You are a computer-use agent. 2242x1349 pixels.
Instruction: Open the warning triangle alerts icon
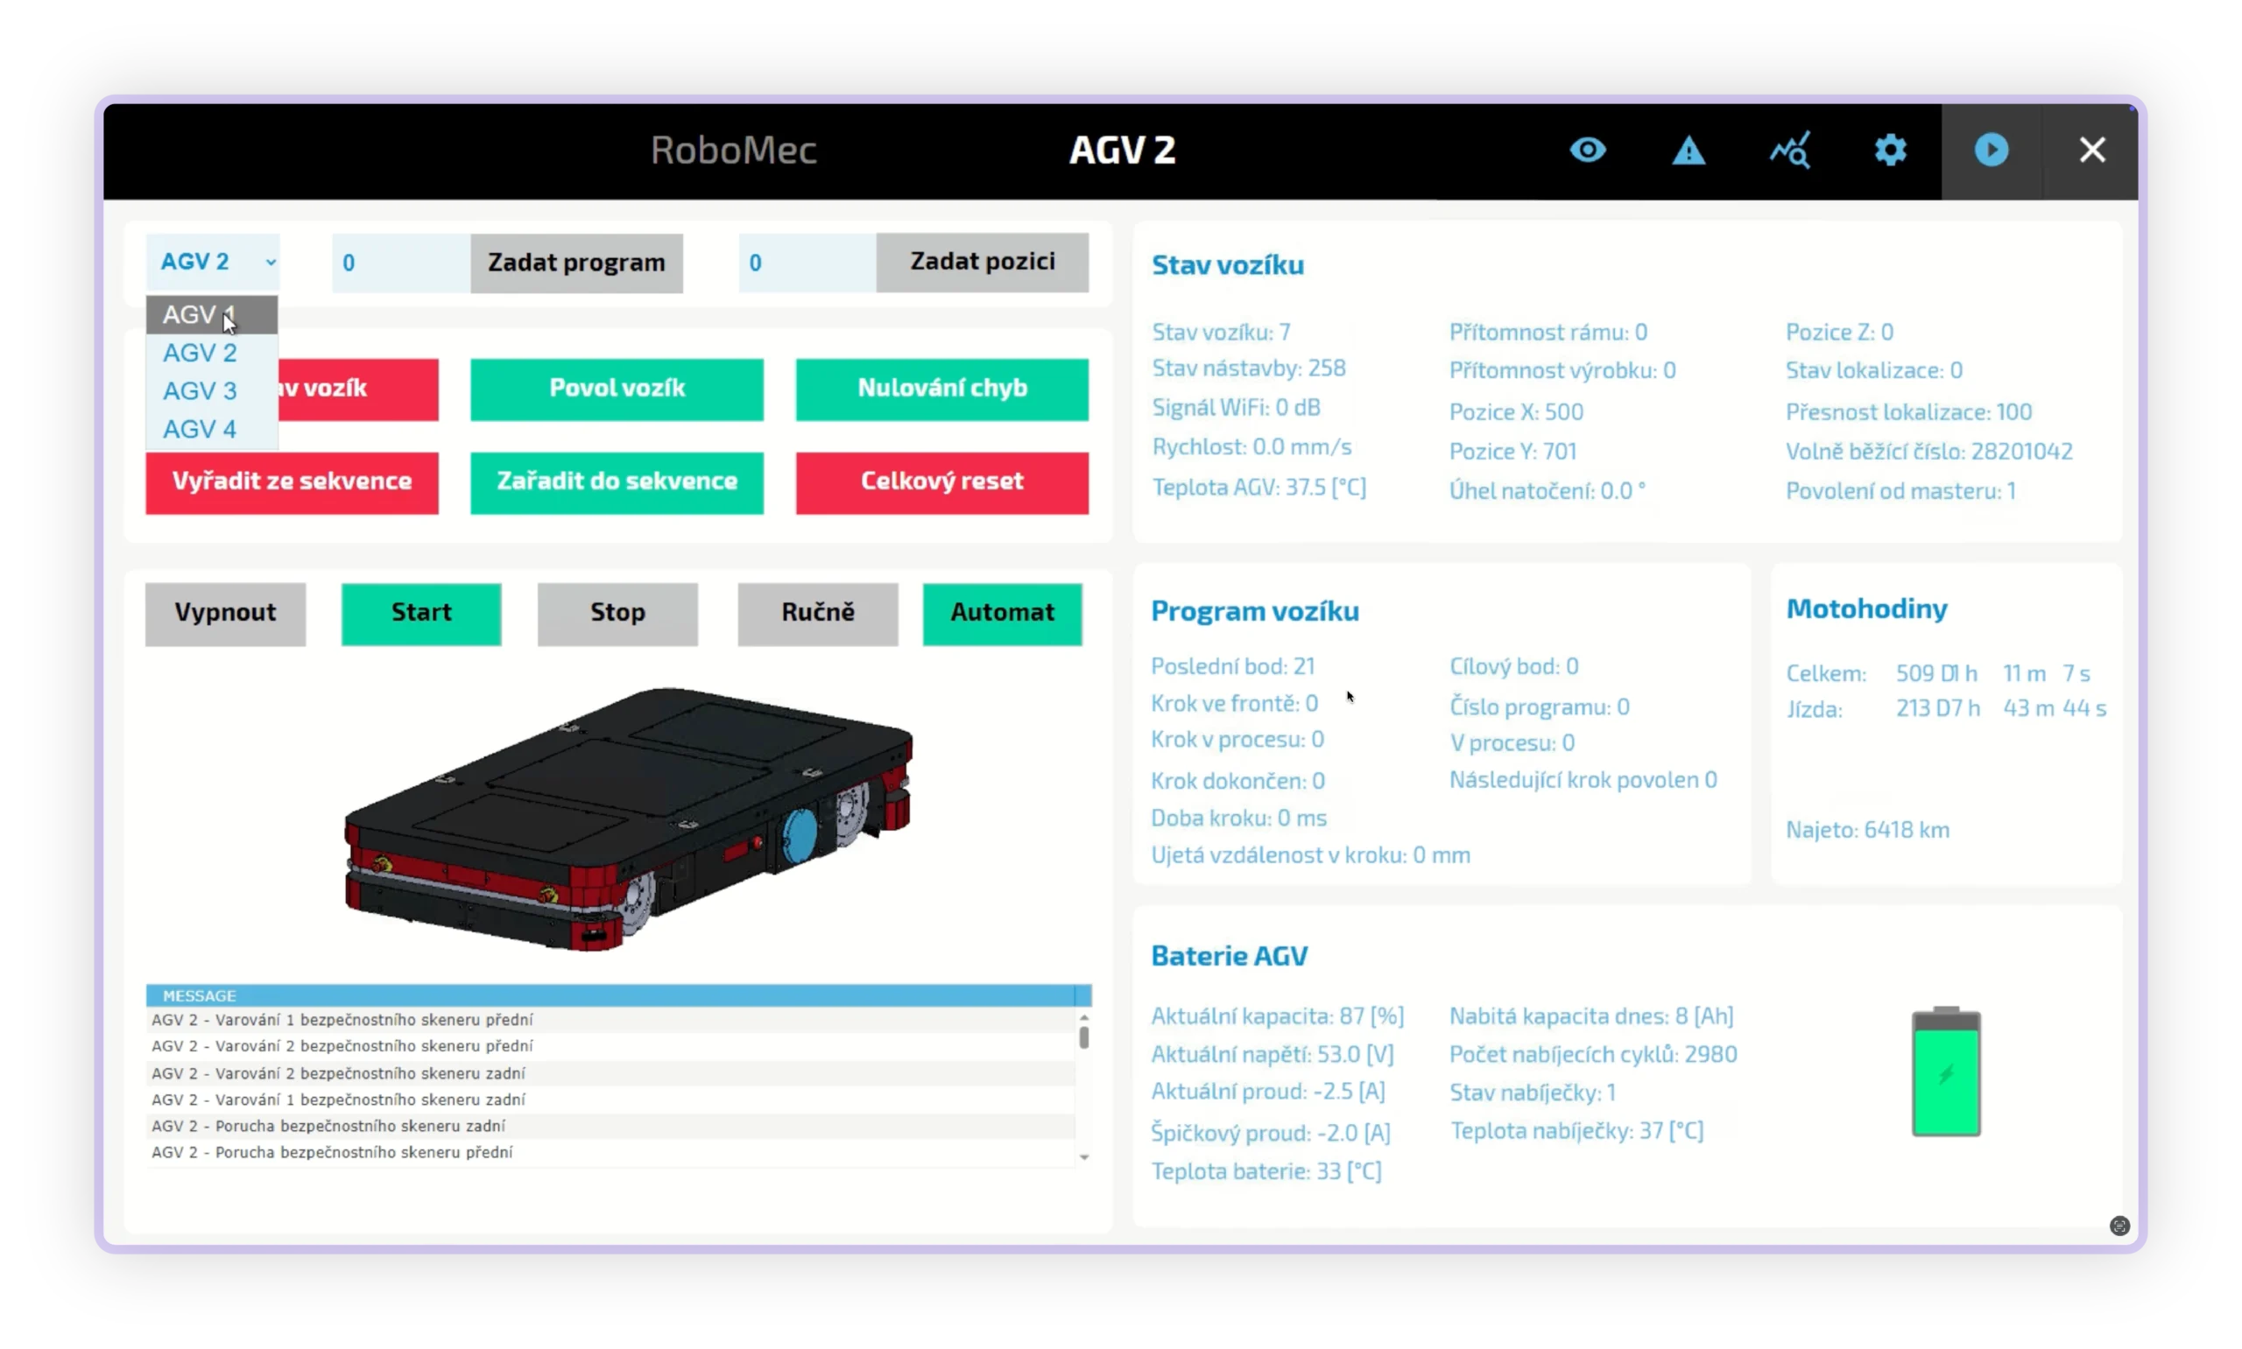(1689, 150)
